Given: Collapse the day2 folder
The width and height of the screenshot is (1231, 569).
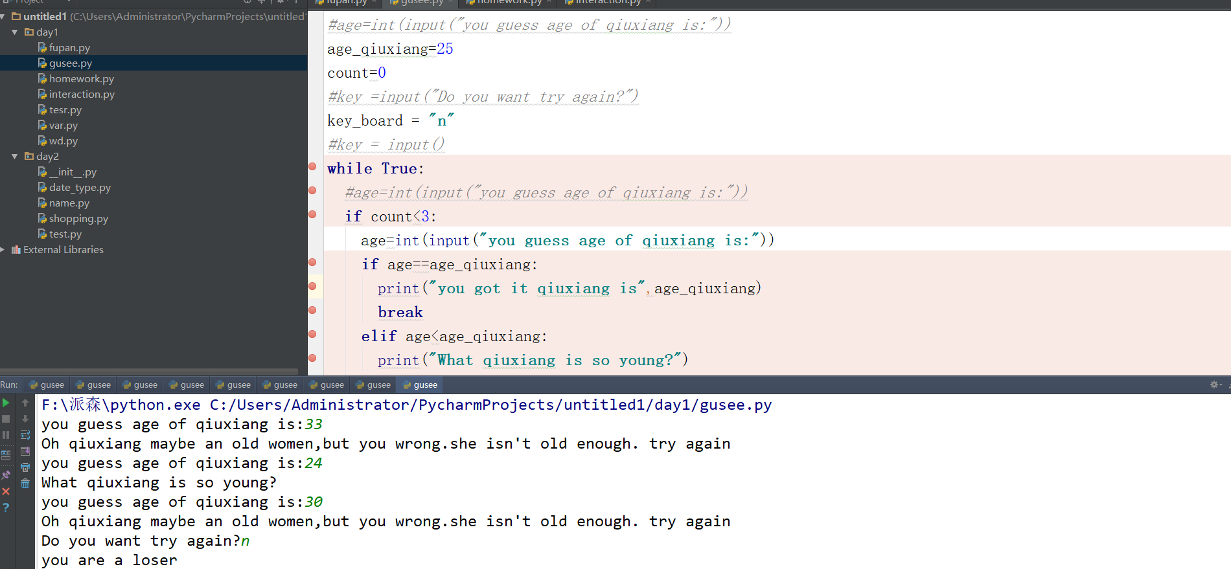Looking at the screenshot, I should coord(15,156).
